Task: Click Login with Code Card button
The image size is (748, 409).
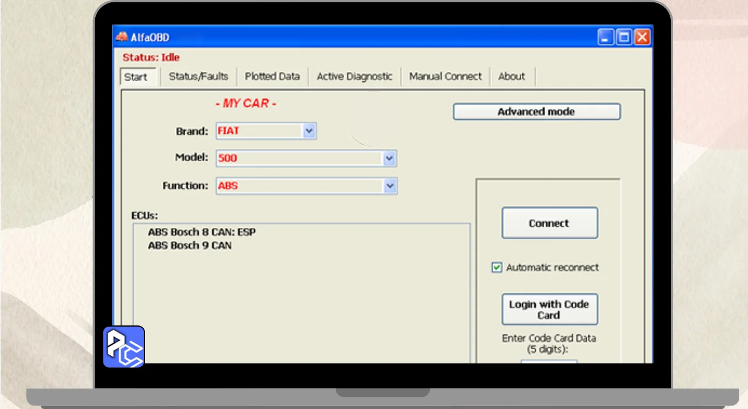Action: tap(549, 309)
